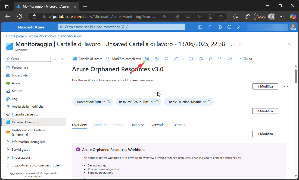This screenshot has height=180, width=299.
Task: Open workbook settings gear in toolbar
Action: pyautogui.click(x=166, y=59)
